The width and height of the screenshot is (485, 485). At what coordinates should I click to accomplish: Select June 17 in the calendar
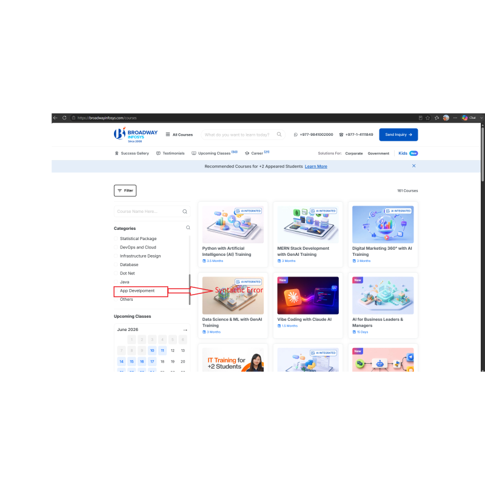[152, 361]
